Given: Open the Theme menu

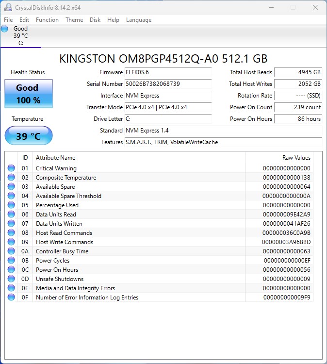Looking at the screenshot, I should (x=74, y=20).
